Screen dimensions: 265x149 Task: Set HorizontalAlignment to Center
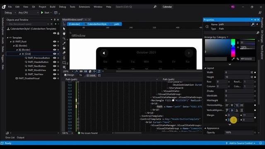[x=232, y=105]
